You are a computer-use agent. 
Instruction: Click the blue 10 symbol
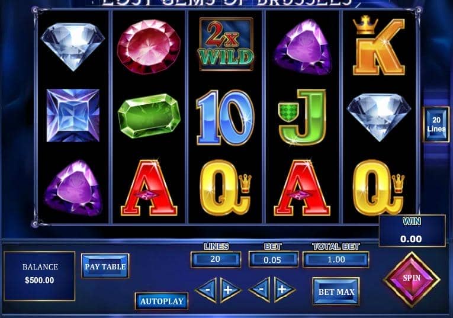click(226, 117)
